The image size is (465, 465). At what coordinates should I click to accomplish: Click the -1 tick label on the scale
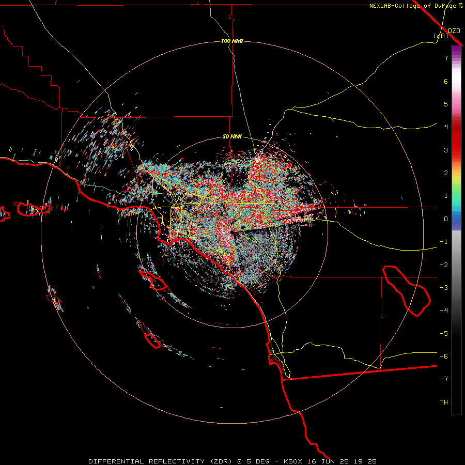(x=444, y=242)
